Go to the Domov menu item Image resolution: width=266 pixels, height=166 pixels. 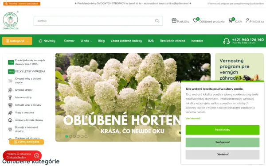pyautogui.click(x=69, y=41)
